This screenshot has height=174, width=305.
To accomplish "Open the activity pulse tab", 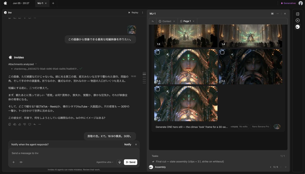I will [x=153, y=21].
